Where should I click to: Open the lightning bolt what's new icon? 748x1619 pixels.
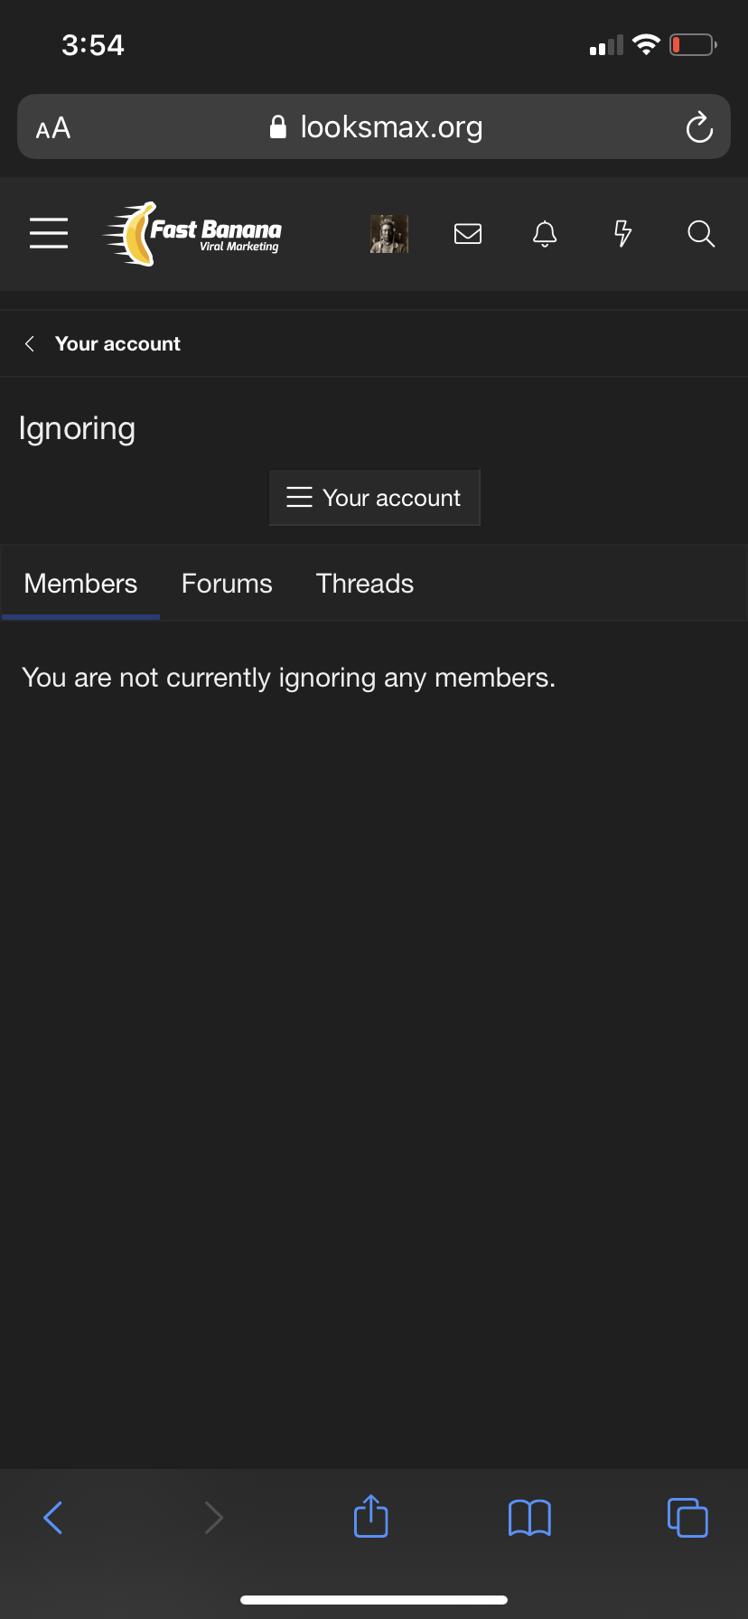622,234
